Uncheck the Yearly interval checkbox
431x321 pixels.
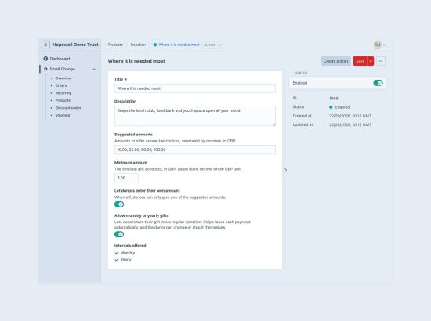(x=117, y=260)
